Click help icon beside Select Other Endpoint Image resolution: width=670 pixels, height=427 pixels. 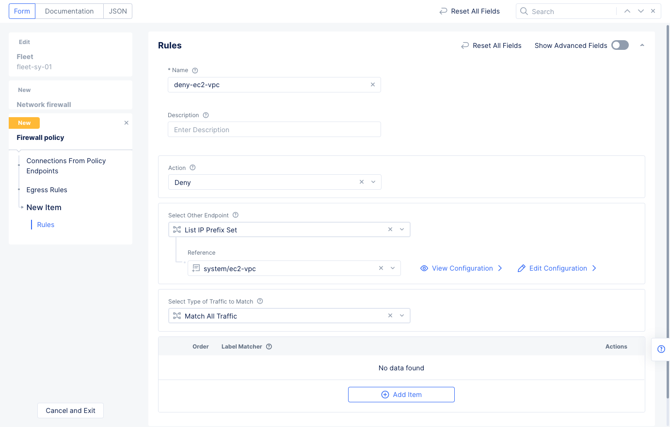236,215
